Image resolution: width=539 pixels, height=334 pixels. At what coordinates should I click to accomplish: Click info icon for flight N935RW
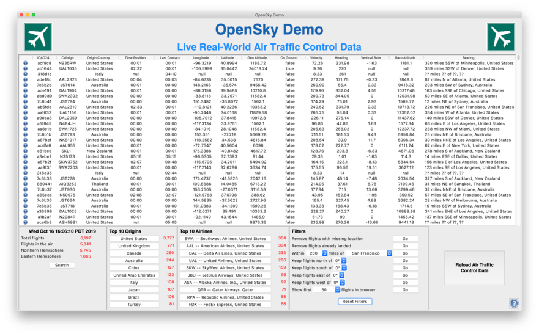click(26, 63)
